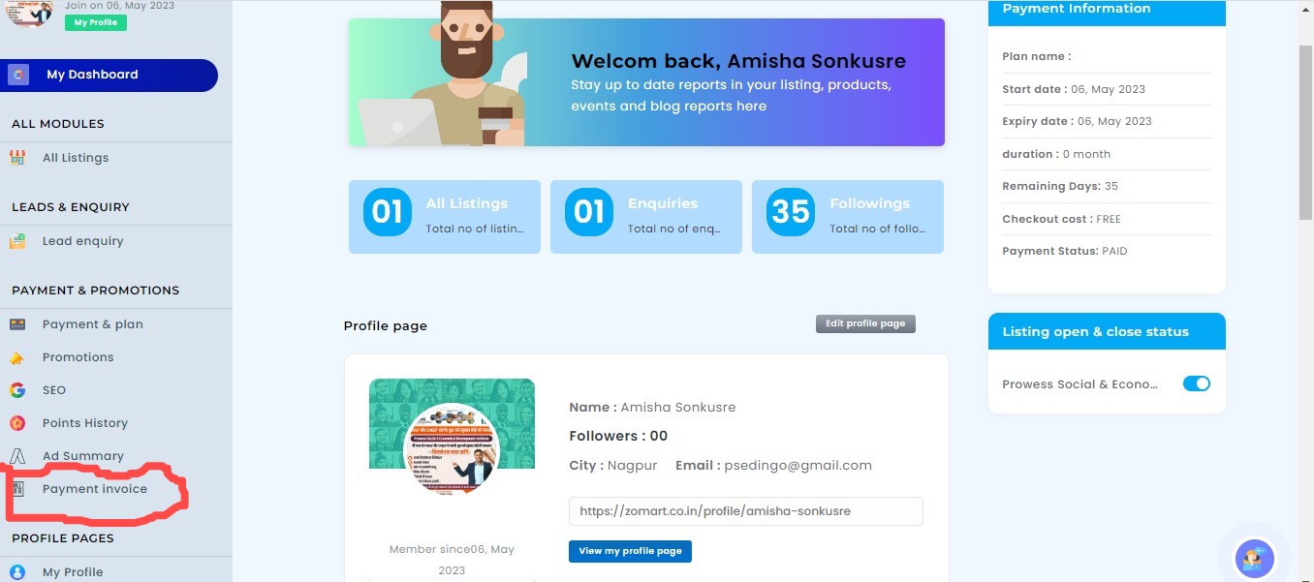Toggle Prowess Social listing open status
This screenshot has width=1314, height=582.
pos(1197,383)
